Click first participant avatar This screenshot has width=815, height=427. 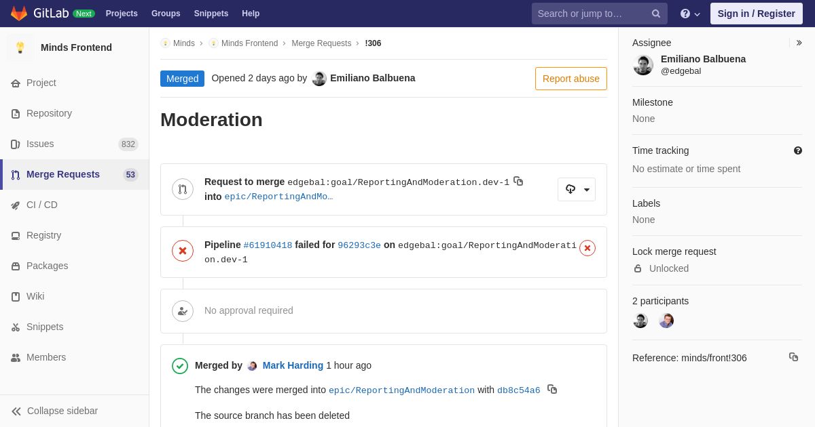tap(640, 321)
